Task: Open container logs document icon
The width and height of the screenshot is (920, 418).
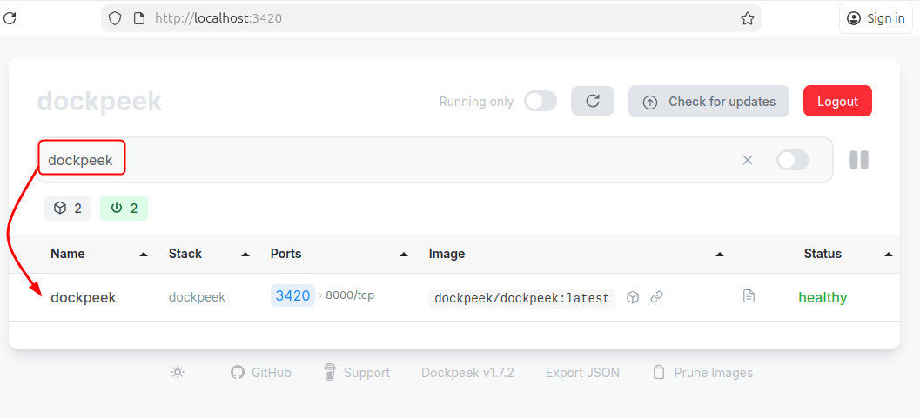Action: (x=749, y=297)
